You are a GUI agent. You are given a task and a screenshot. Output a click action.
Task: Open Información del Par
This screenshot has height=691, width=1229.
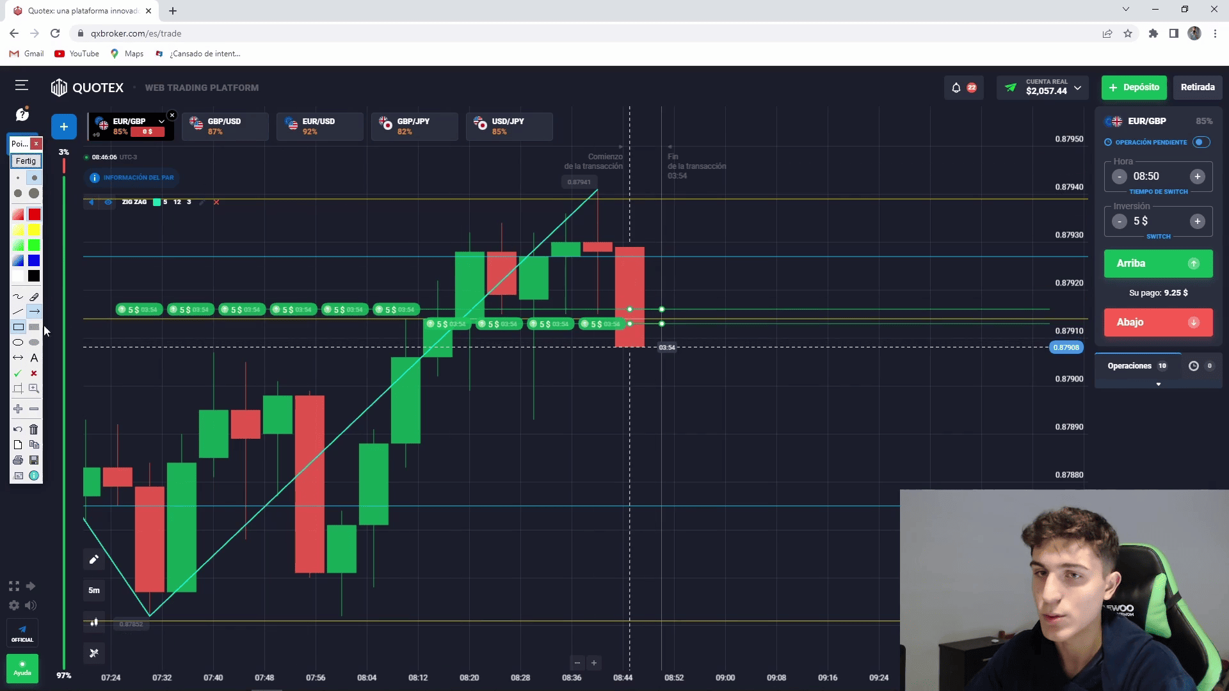pos(132,178)
